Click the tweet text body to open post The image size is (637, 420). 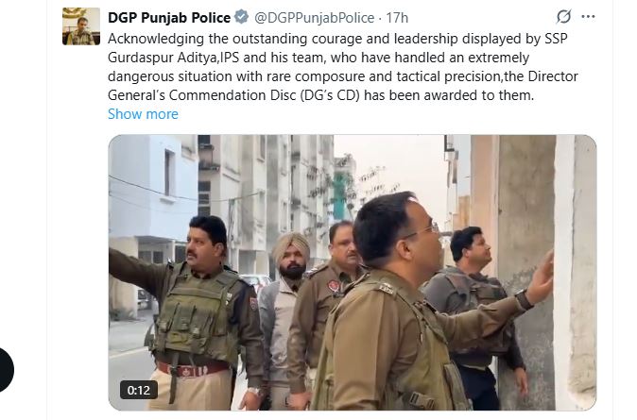[x=342, y=67]
